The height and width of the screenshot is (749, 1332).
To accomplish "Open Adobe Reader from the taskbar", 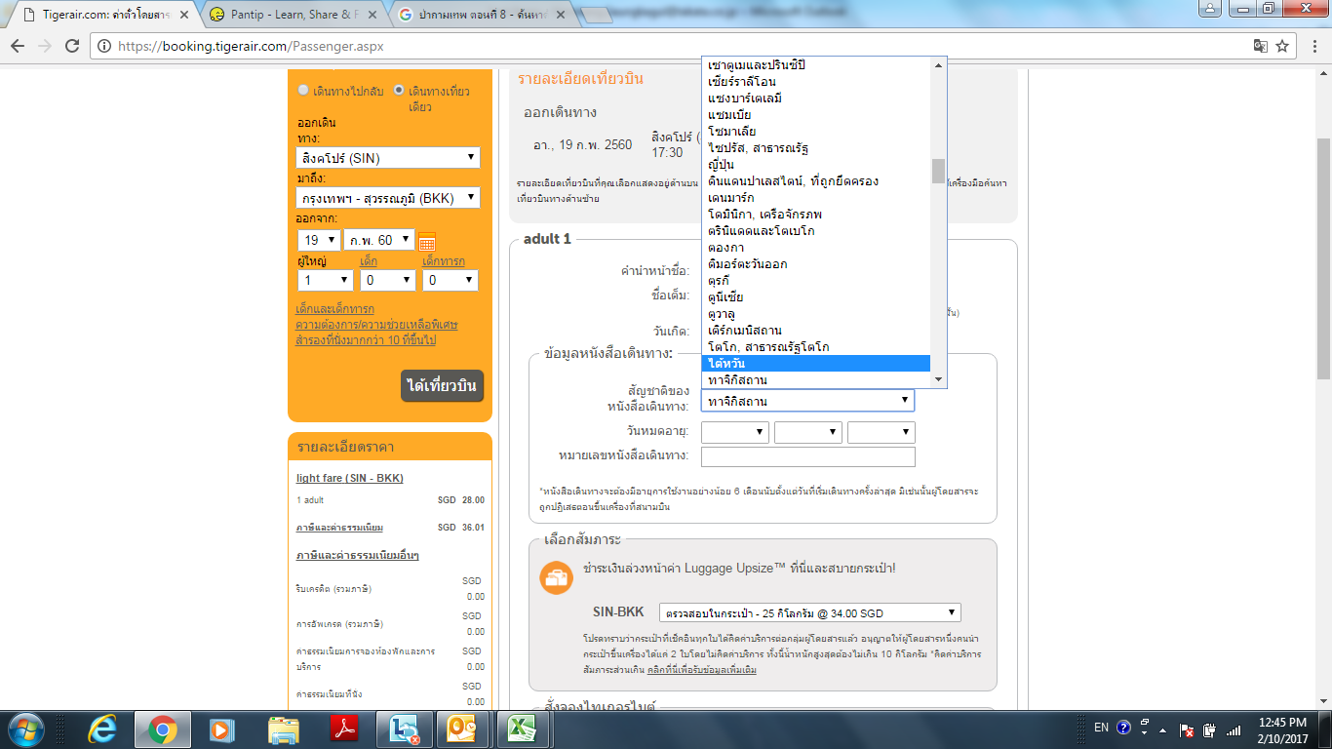I will tap(343, 729).
